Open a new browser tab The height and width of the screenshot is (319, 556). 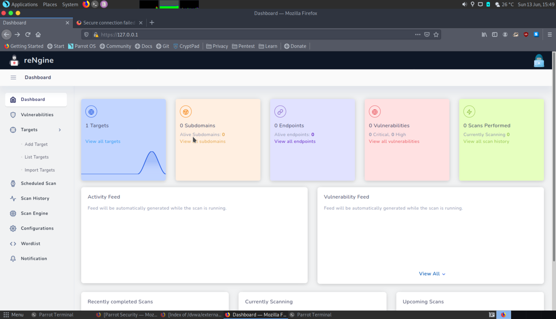click(152, 23)
